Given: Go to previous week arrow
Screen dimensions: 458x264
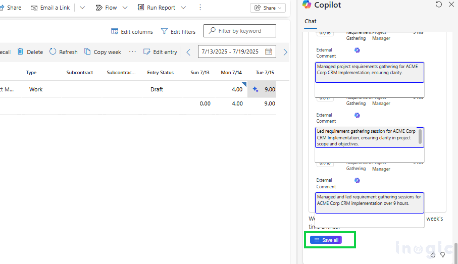Looking at the screenshot, I should [x=188, y=52].
